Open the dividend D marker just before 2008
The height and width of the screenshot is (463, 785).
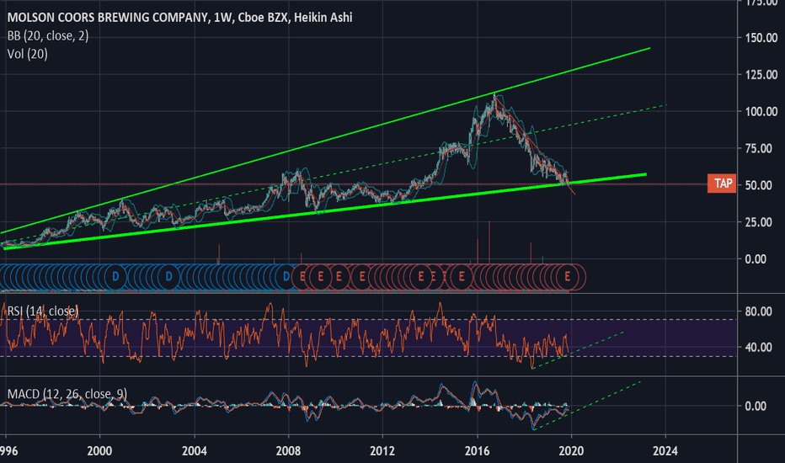(x=286, y=276)
